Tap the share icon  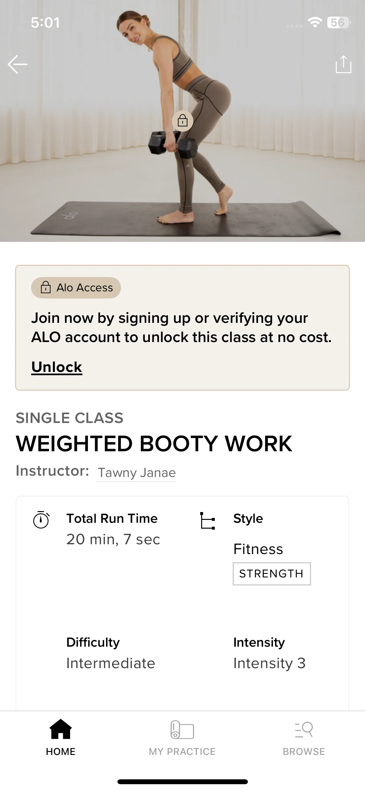343,64
